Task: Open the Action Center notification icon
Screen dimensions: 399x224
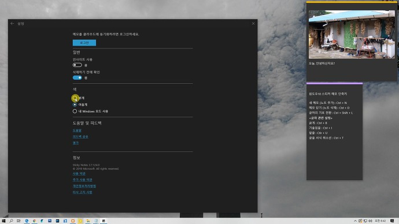Action: click(392, 221)
